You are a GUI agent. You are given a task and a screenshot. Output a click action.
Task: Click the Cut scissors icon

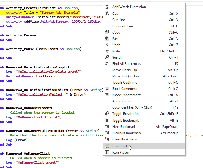pyautogui.click(x=107, y=13)
